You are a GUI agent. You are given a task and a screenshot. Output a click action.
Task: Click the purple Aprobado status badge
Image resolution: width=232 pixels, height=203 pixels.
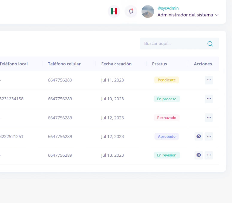pos(167,136)
